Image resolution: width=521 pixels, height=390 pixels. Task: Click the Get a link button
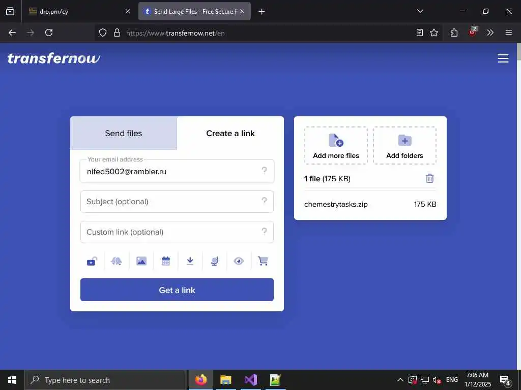coord(177,290)
